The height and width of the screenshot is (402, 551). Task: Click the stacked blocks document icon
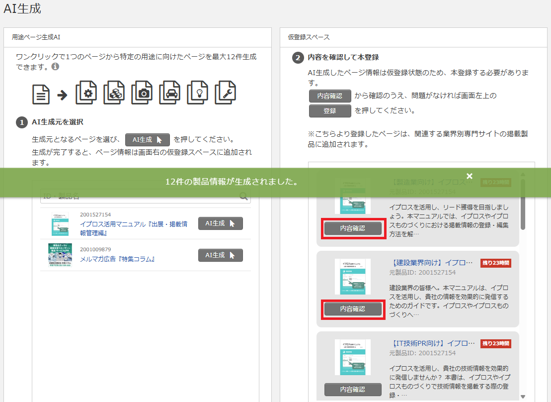pos(114,93)
